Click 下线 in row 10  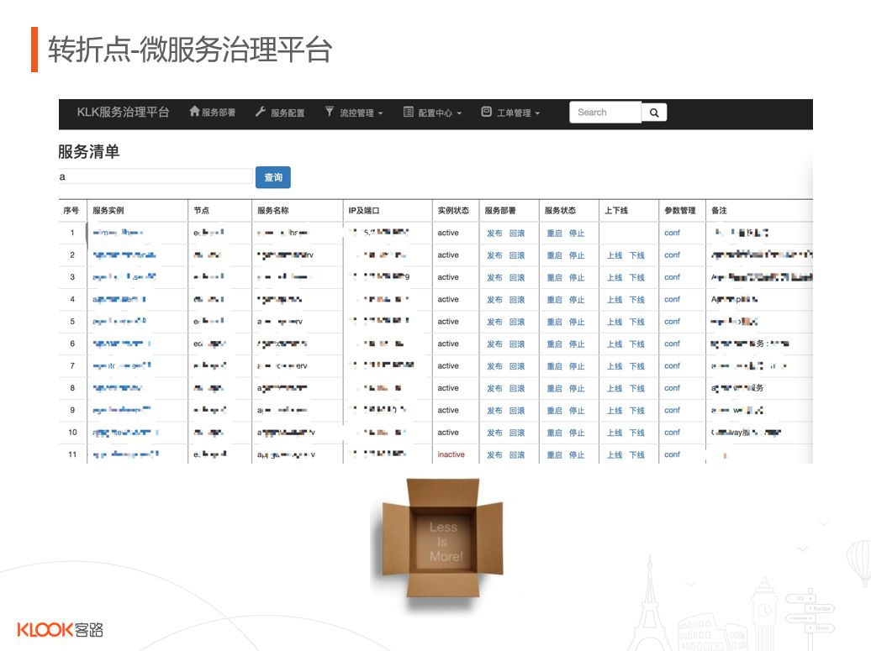pos(636,433)
